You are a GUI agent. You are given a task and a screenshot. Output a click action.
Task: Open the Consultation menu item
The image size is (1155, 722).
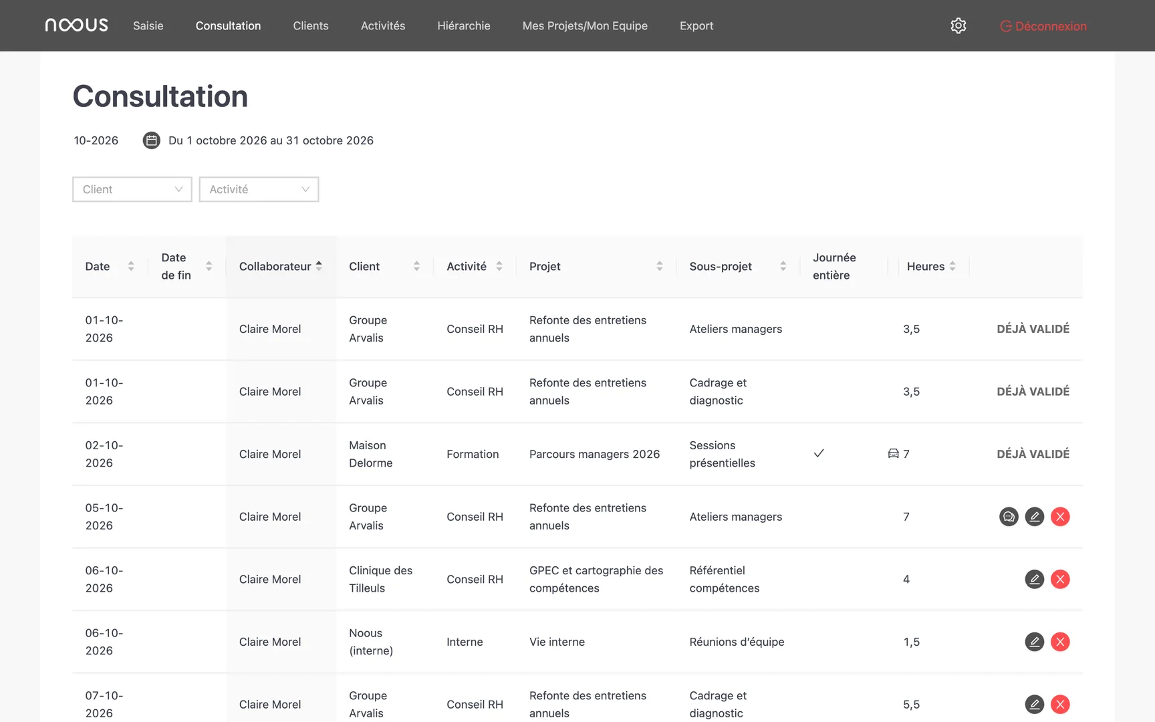pyautogui.click(x=228, y=25)
